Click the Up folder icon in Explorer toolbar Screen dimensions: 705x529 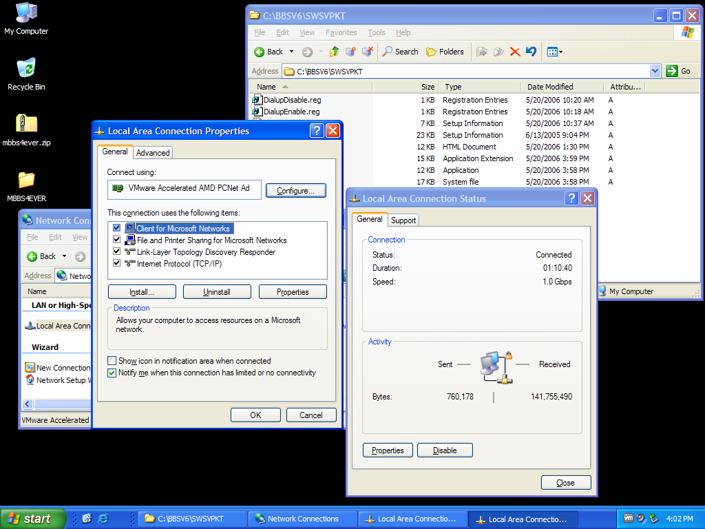pyautogui.click(x=335, y=52)
